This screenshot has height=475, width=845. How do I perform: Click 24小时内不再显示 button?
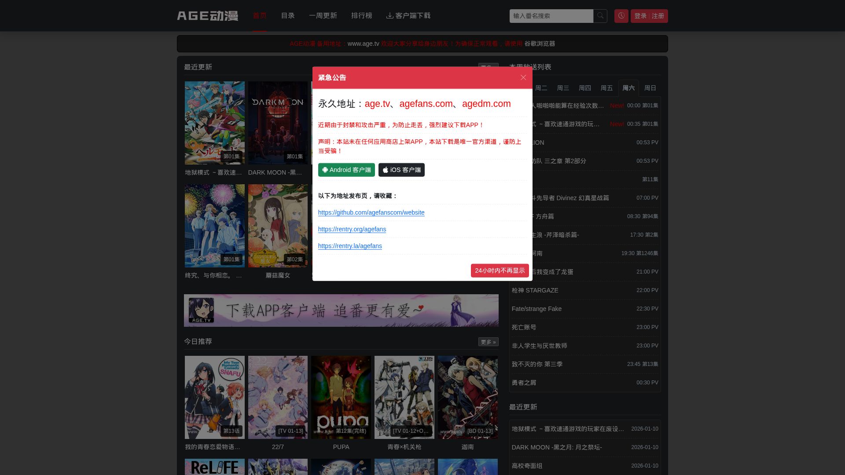point(500,270)
